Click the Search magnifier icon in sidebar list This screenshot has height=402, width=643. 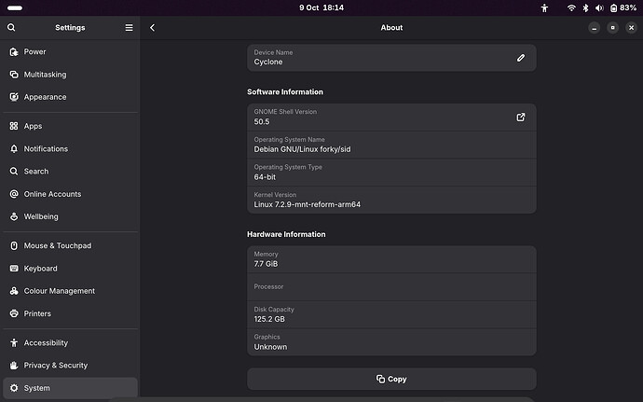[14, 172]
